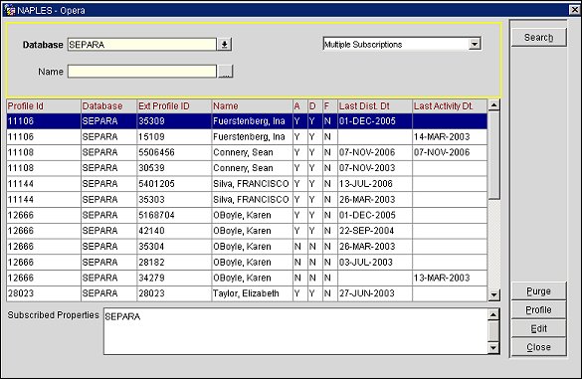The height and width of the screenshot is (379, 582).
Task: Click the F column header
Action: click(x=330, y=106)
